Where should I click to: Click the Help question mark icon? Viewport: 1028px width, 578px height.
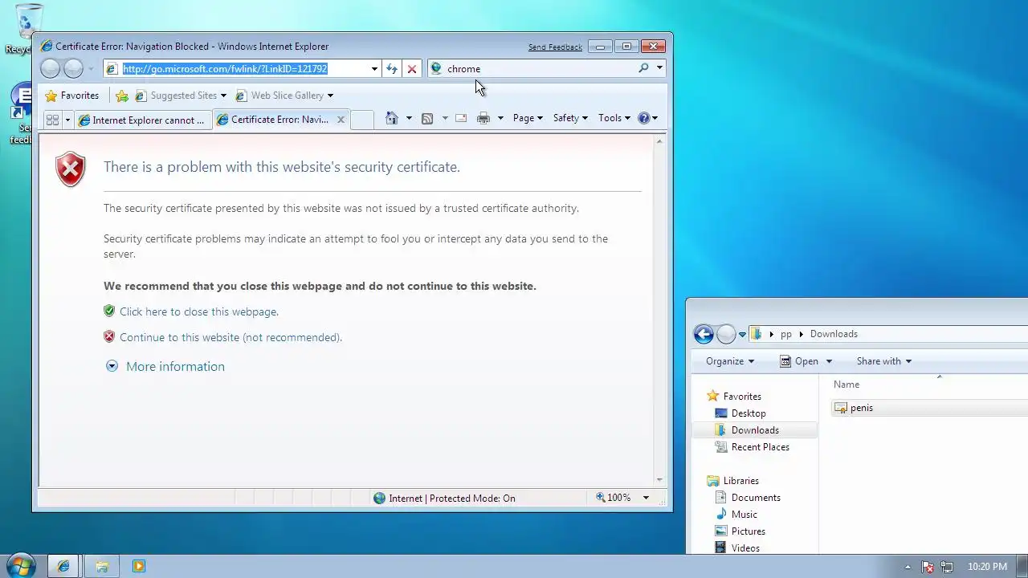[643, 118]
